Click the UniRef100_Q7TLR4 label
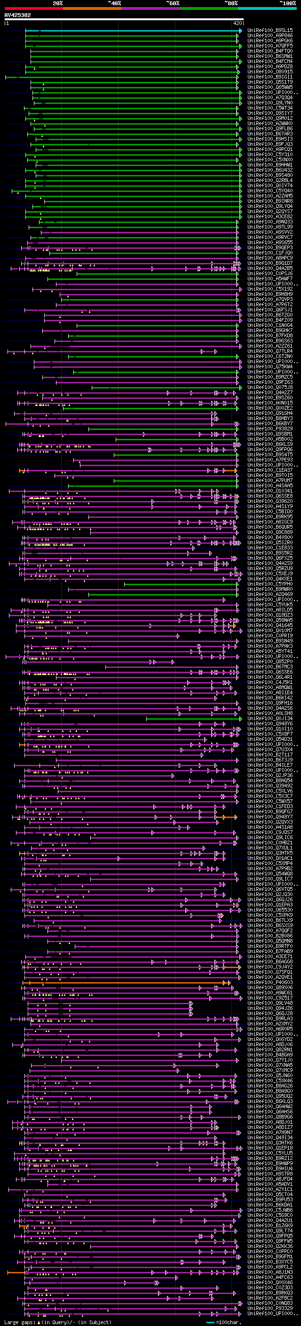Image resolution: width=301 pixels, height=1326 pixels. coord(270,351)
